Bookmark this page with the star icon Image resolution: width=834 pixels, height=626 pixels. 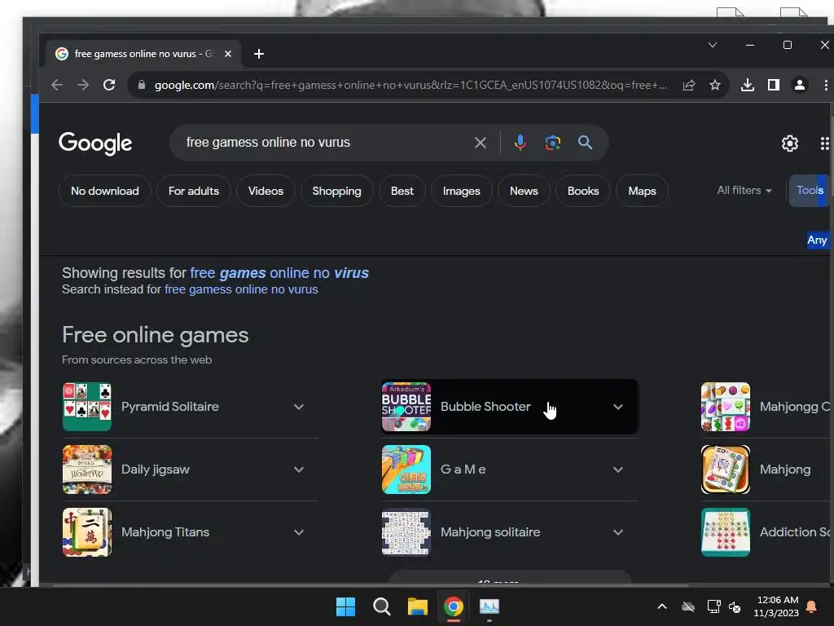point(715,85)
